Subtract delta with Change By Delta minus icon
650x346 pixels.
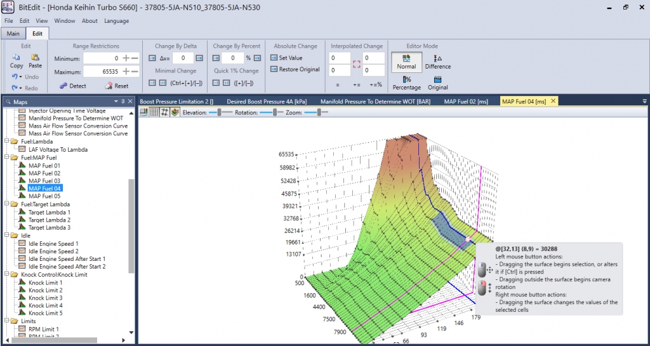152,58
